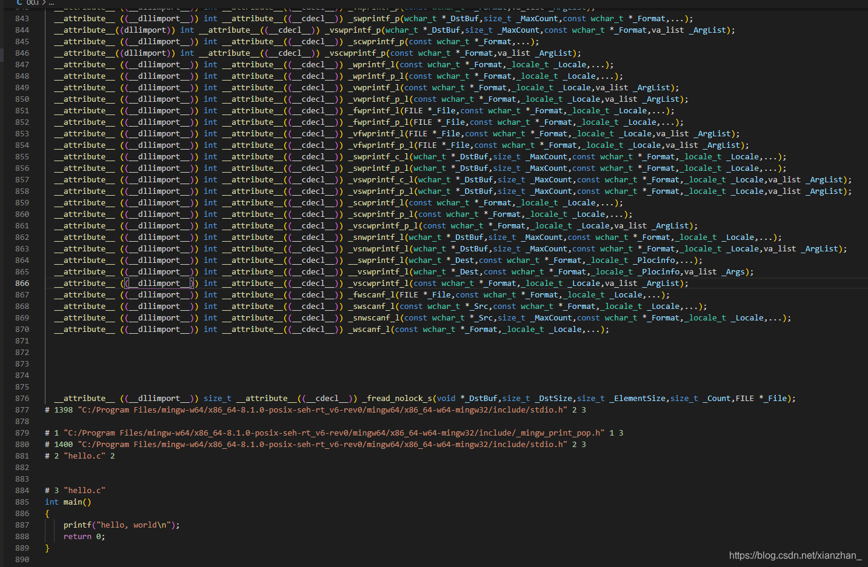Select line number 866 in the gutter
Image resolution: width=868 pixels, height=567 pixels.
(x=22, y=283)
